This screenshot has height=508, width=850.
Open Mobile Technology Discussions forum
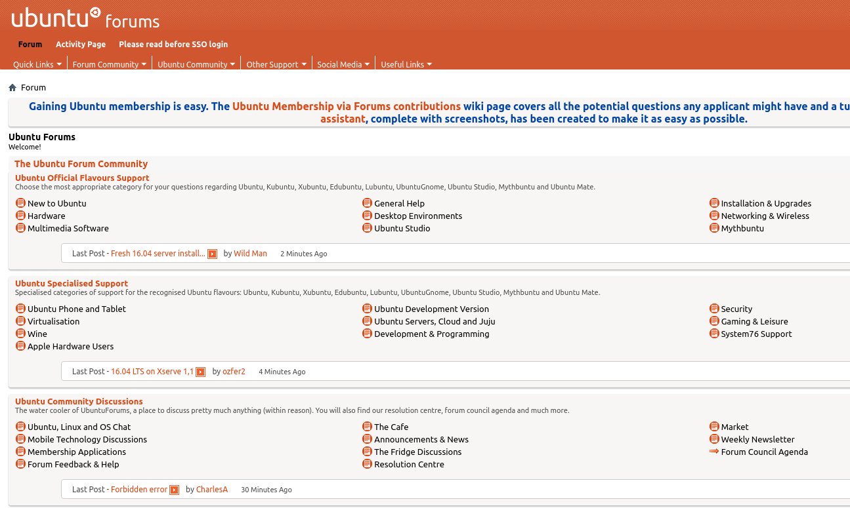click(87, 439)
